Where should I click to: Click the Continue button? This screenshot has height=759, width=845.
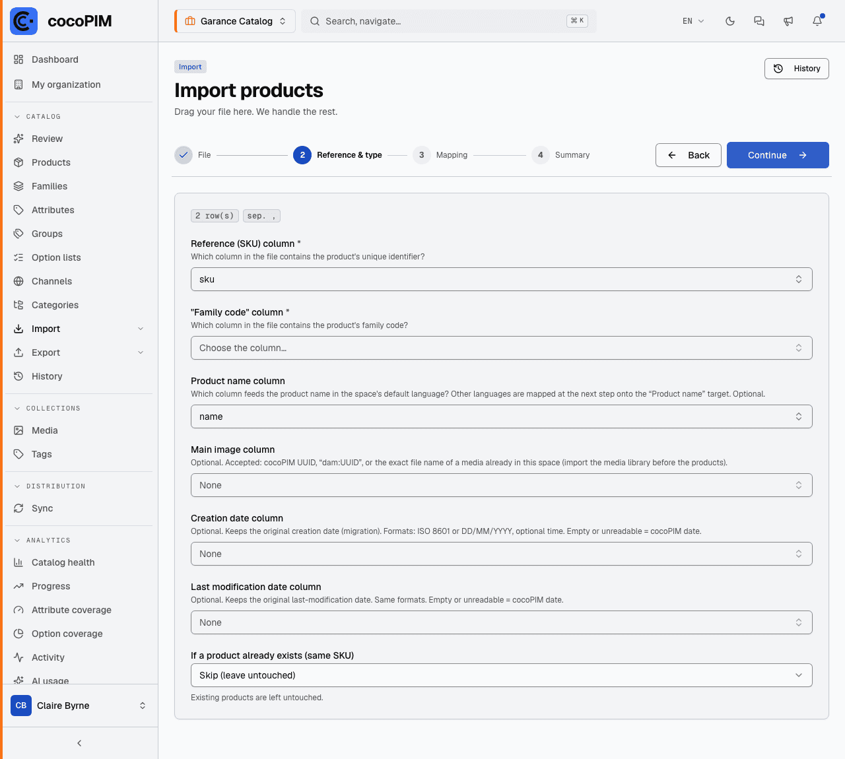[778, 155]
